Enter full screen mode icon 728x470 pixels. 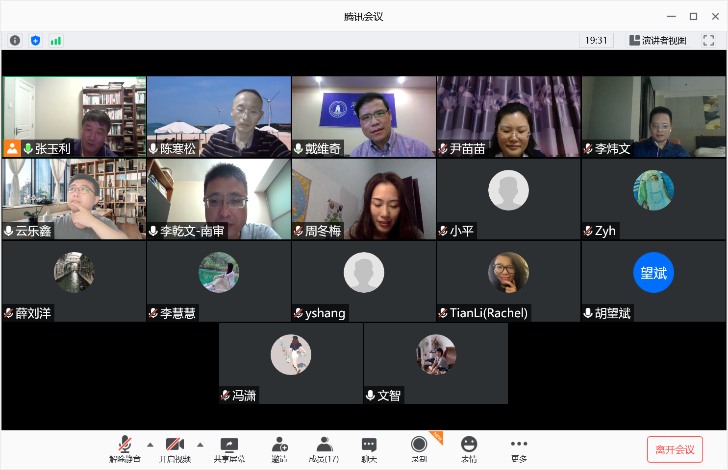708,40
